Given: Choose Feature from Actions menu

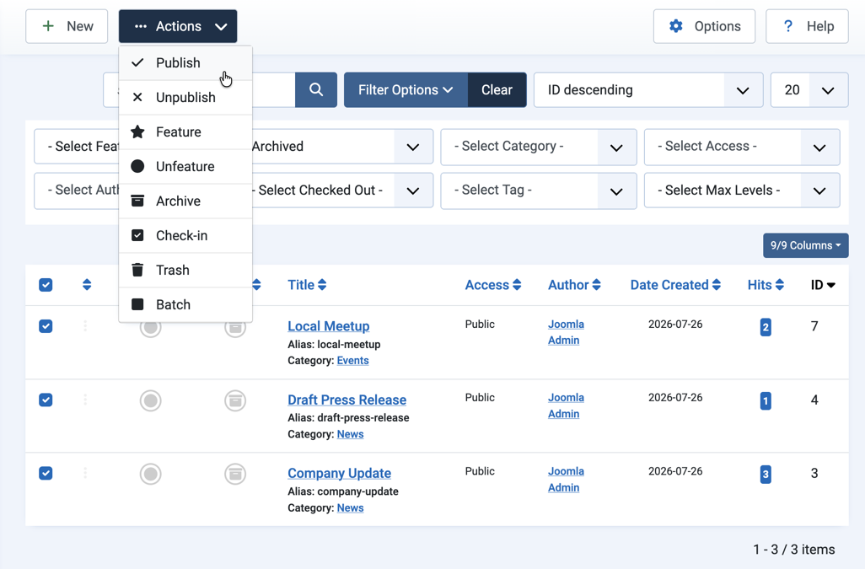Looking at the screenshot, I should (x=185, y=132).
